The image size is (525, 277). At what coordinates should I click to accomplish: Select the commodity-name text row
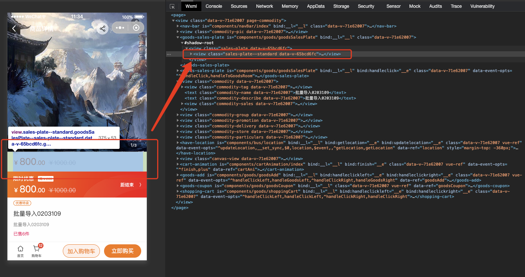(x=265, y=92)
